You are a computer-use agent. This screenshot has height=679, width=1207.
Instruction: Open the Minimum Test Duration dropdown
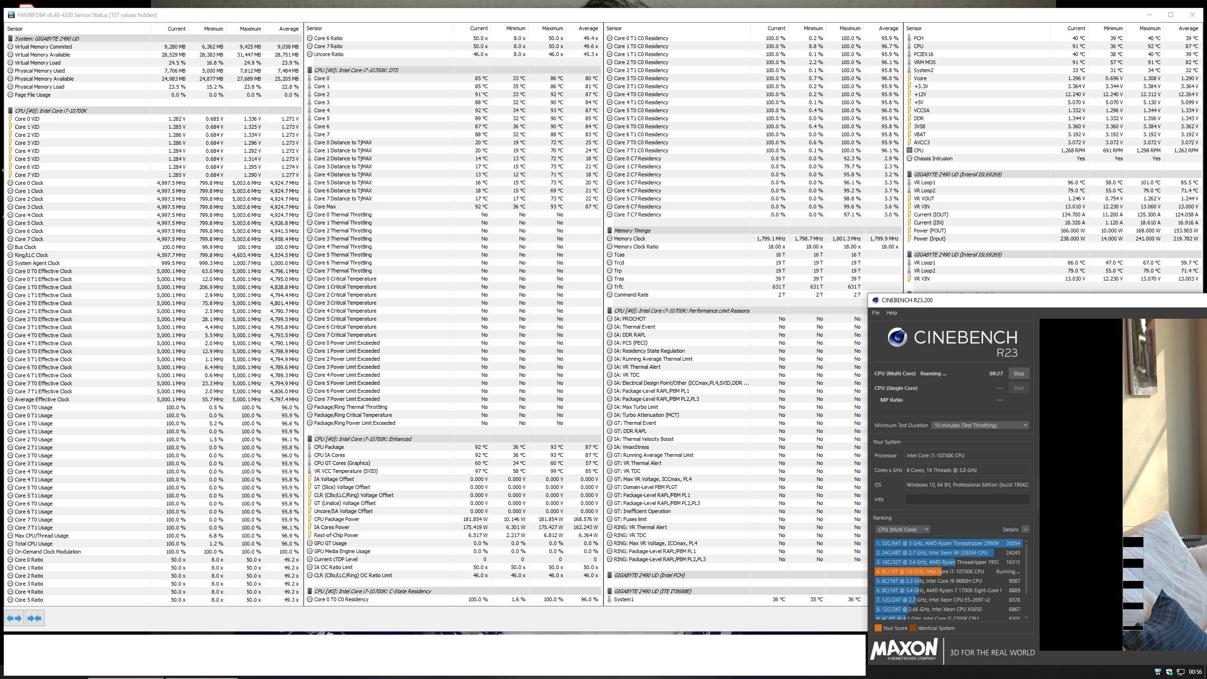[x=980, y=425]
